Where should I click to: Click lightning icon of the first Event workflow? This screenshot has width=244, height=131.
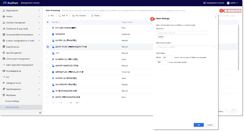pyautogui.click(x=53, y=28)
